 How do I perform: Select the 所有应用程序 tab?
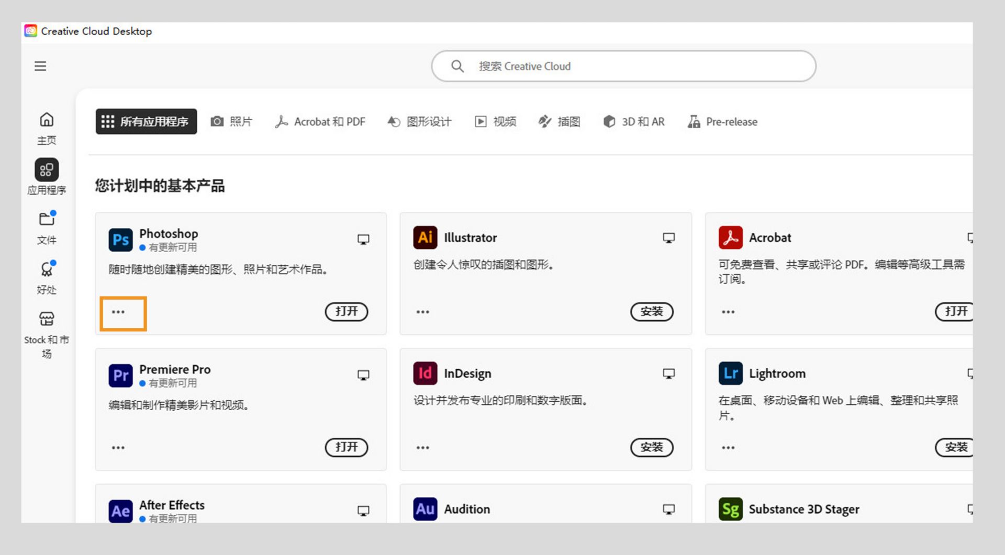[x=146, y=121]
